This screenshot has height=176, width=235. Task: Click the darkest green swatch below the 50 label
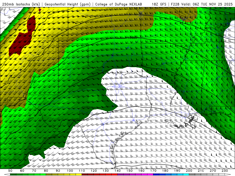pyautogui.click(x=13, y=175)
